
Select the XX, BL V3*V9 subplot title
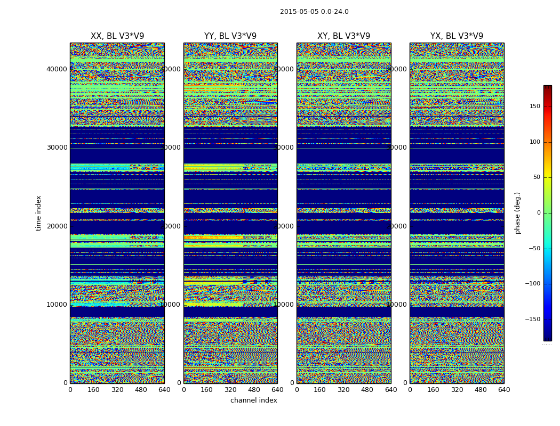point(117,36)
